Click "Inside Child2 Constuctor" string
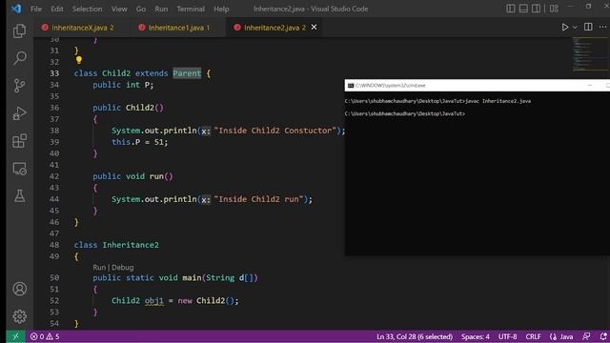Image resolution: width=610 pixels, height=343 pixels. coord(275,131)
